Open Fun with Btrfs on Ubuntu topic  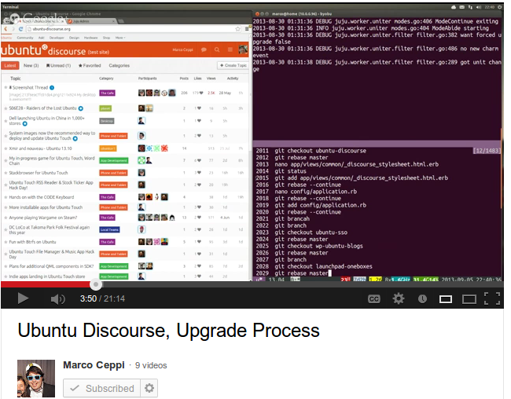point(32,242)
